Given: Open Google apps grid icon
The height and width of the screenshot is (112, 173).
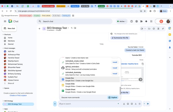Looking at the screenshot, I should [151, 21].
